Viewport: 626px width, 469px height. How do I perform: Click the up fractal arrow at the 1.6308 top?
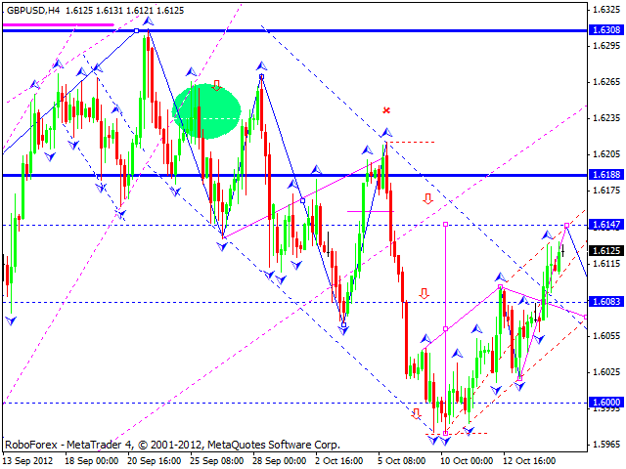pos(148,21)
